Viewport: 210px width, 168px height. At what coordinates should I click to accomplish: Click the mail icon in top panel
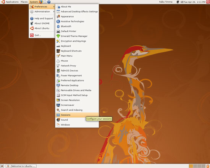[x=45, y=2]
